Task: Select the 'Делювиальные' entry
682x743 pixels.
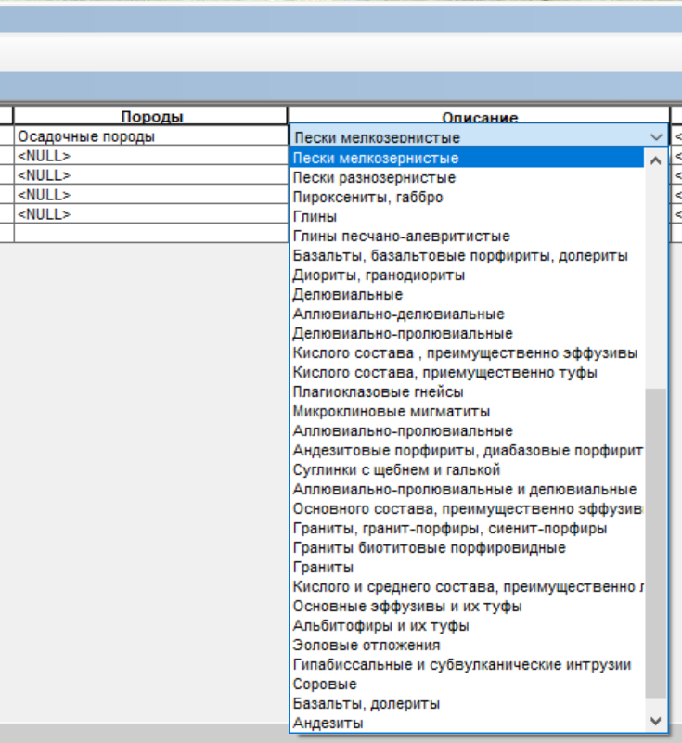Action: (x=467, y=294)
